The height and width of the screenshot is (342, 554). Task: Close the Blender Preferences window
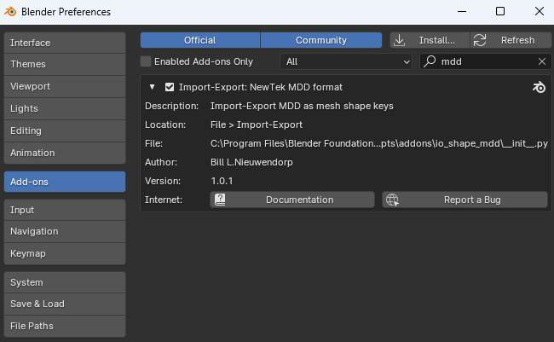[540, 12]
